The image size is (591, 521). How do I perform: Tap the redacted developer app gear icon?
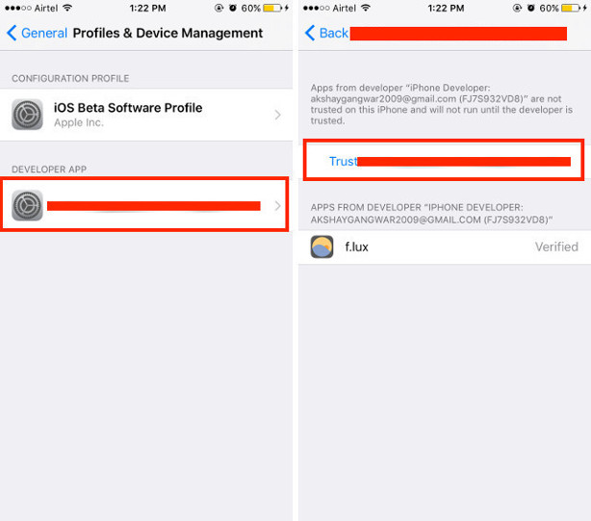(27, 205)
